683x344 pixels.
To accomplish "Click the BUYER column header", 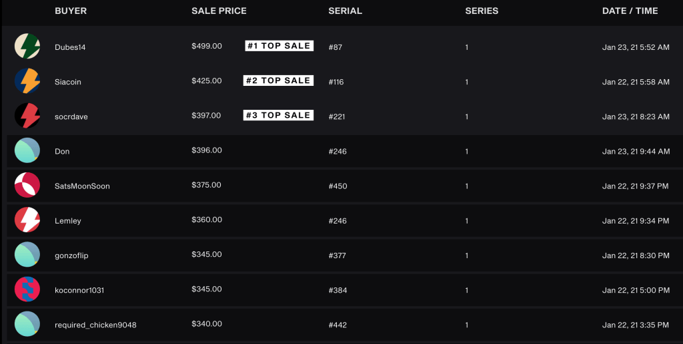I will [71, 11].
